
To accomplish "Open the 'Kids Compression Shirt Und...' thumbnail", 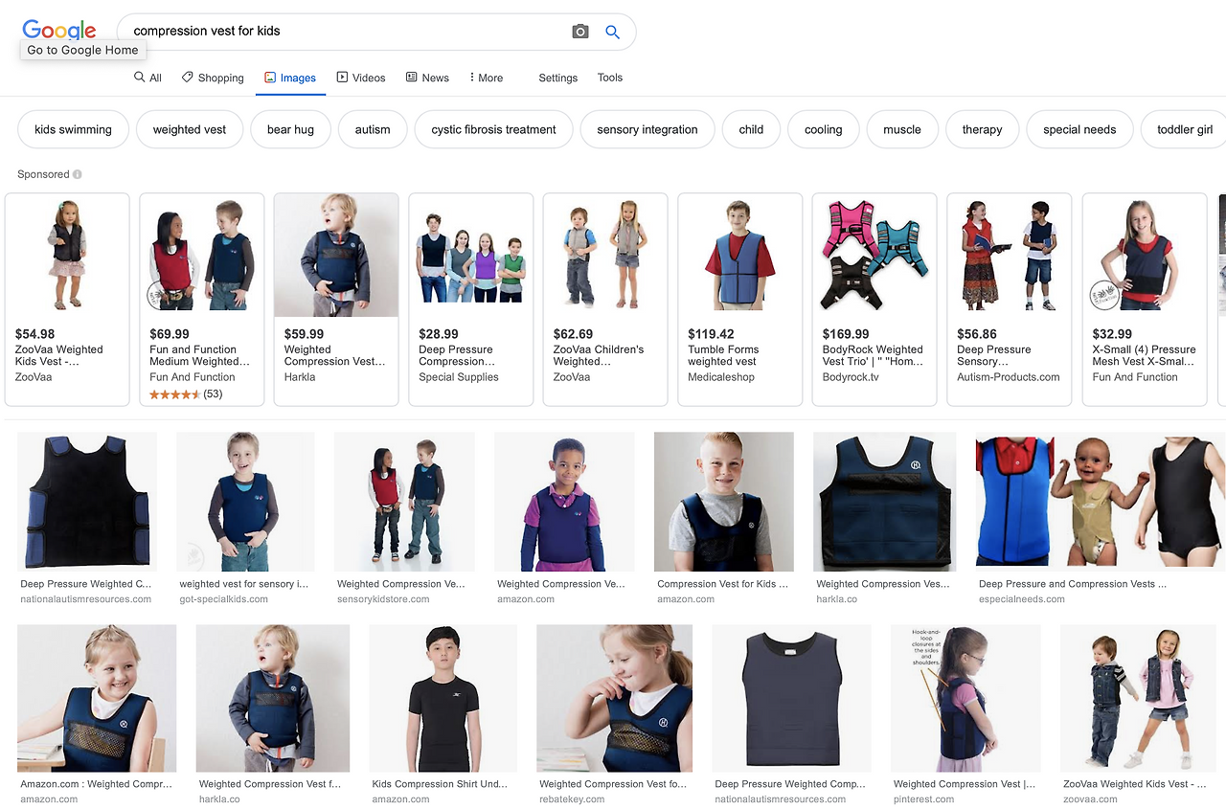I will [x=443, y=699].
